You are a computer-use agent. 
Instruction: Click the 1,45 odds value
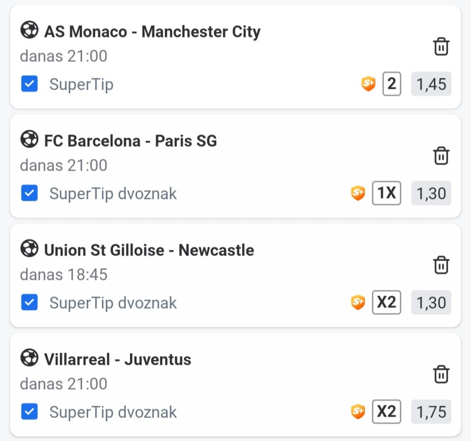[431, 84]
